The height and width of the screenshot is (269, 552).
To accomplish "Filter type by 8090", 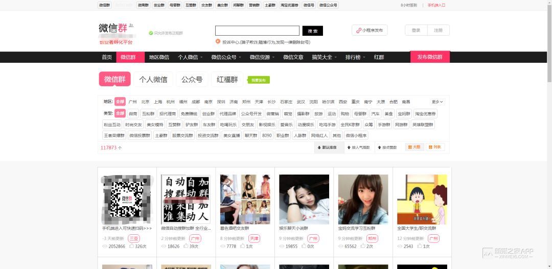I will 267,135.
